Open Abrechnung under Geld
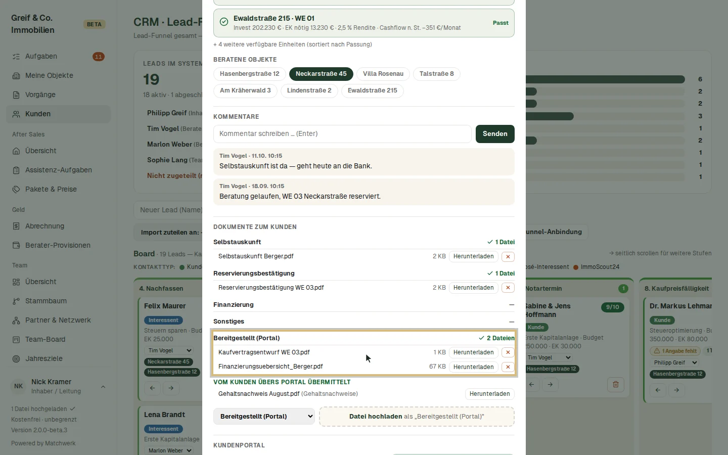 pos(58,226)
